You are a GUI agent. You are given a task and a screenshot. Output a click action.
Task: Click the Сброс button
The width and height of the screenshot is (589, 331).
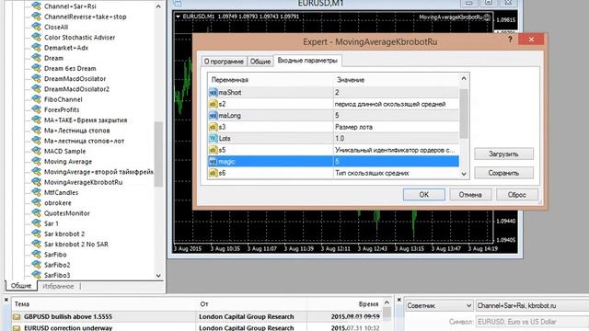517,194
